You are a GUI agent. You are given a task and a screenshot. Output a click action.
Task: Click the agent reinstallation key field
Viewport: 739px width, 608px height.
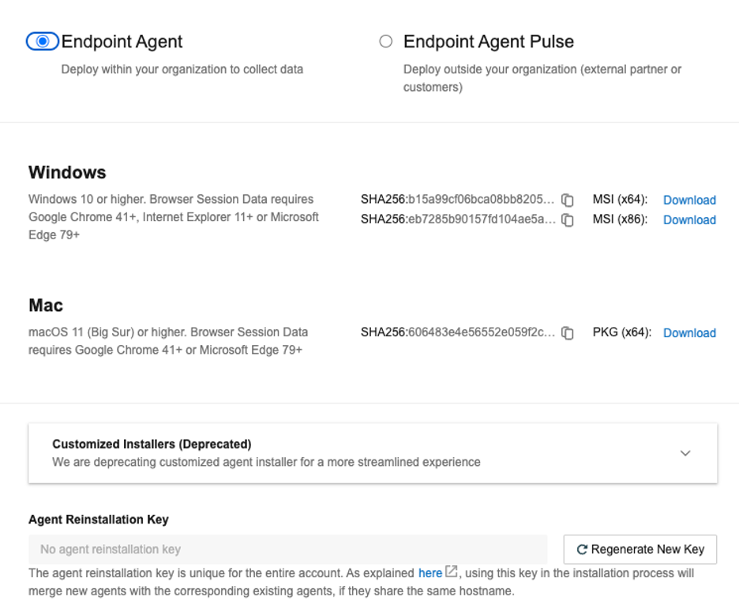coord(287,550)
